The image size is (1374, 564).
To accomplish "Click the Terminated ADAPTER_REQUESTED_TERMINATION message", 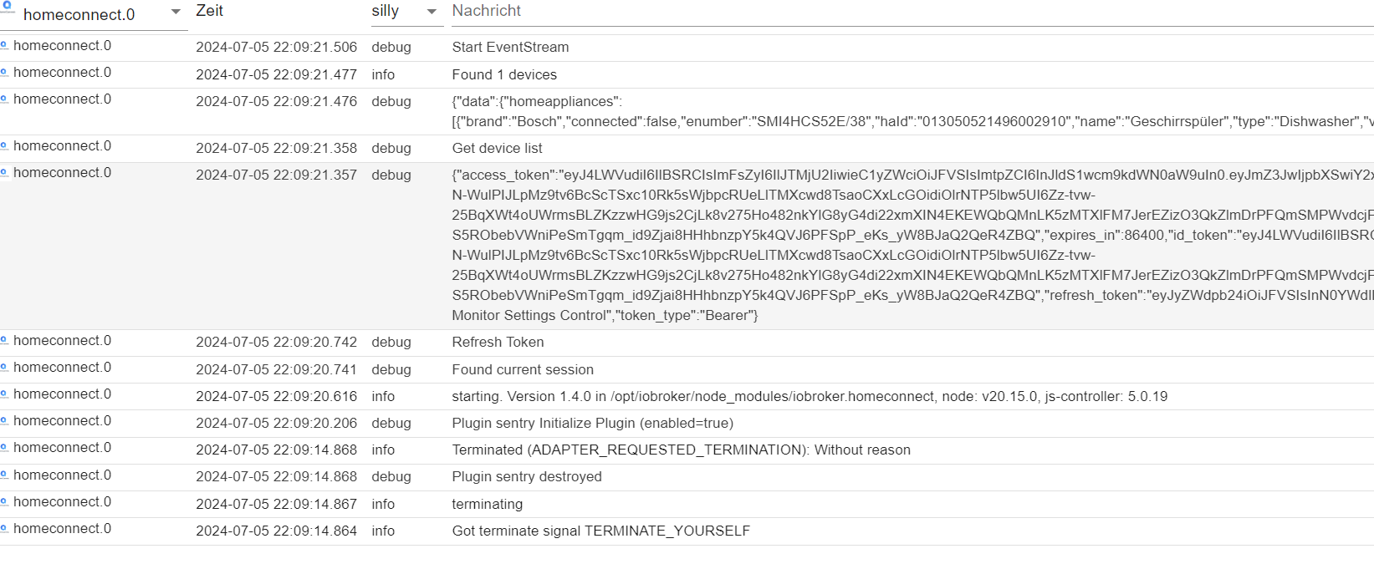I will (x=681, y=450).
